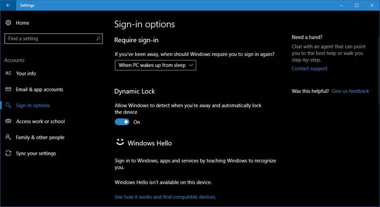
Task: Click the Dynamic Lock heading
Action: pyautogui.click(x=135, y=91)
